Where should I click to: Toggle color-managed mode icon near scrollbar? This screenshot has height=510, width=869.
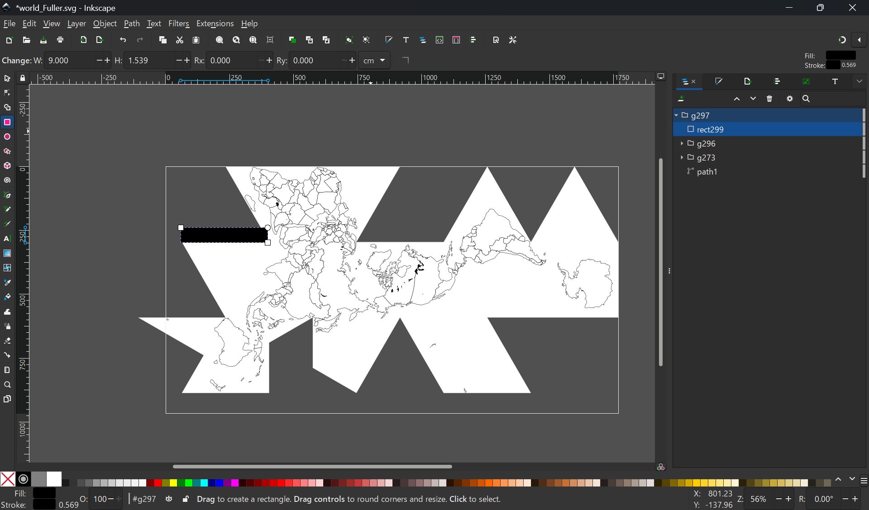tap(661, 467)
